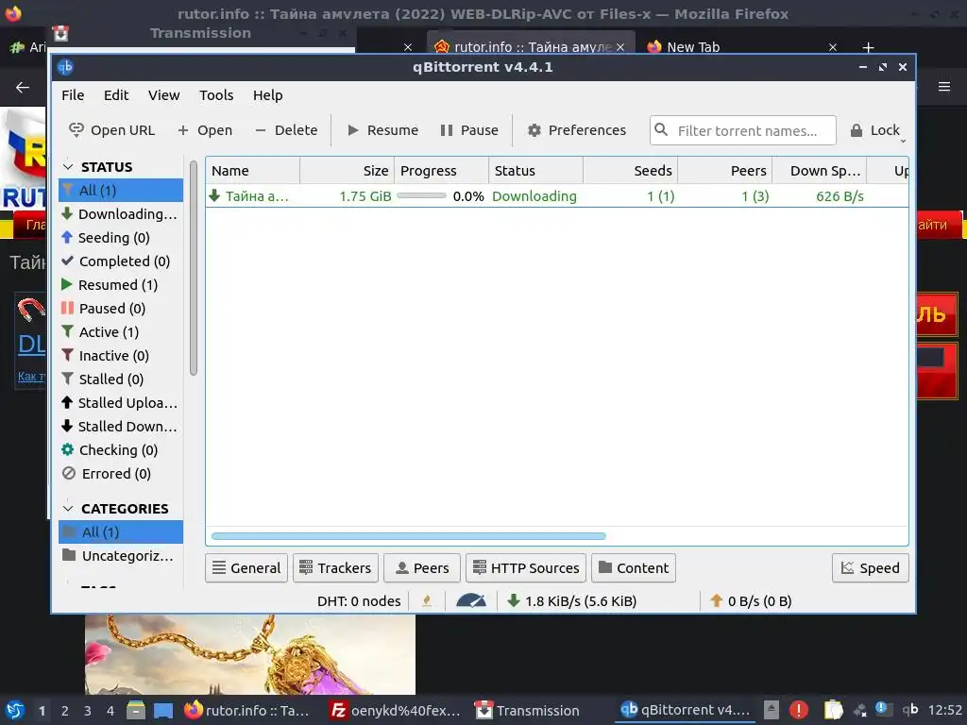Sort torrents by Seeds column

click(630, 171)
